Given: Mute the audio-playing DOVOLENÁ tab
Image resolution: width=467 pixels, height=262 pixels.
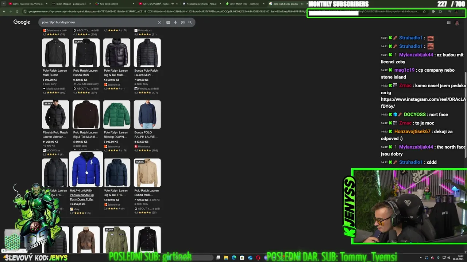Looking at the screenshot, I should (173, 4).
